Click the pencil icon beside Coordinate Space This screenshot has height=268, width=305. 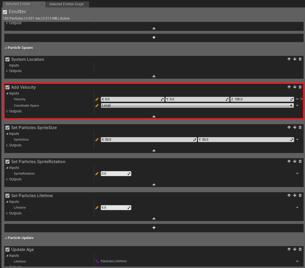(97, 105)
